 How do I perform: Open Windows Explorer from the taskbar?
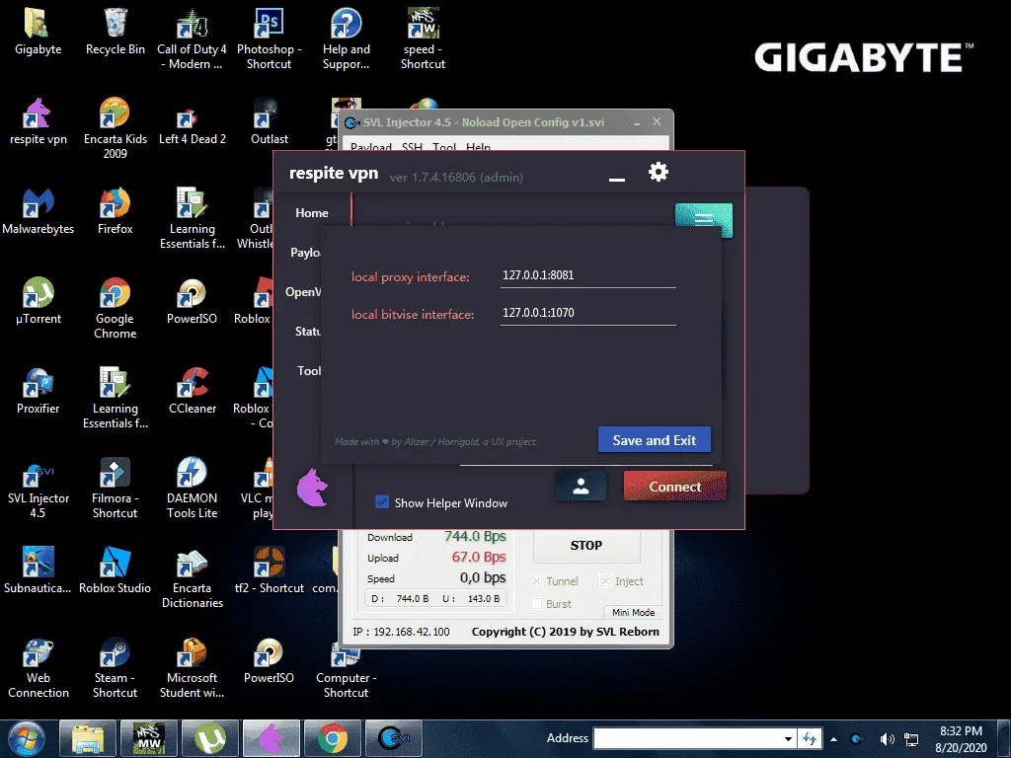pos(87,738)
